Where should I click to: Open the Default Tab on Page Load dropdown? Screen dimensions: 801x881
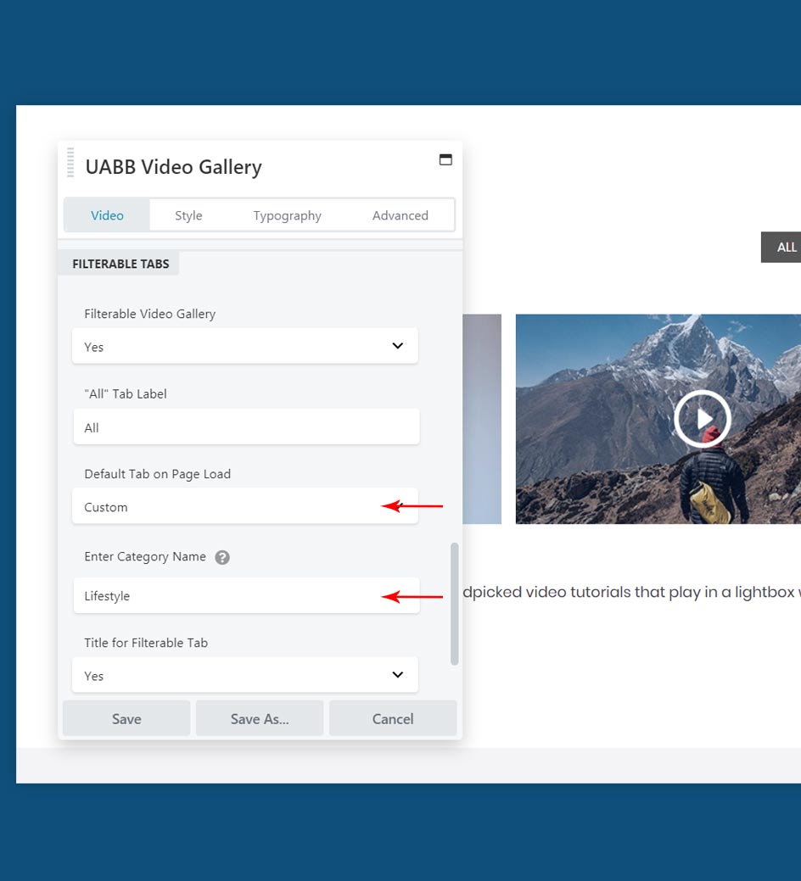(245, 506)
